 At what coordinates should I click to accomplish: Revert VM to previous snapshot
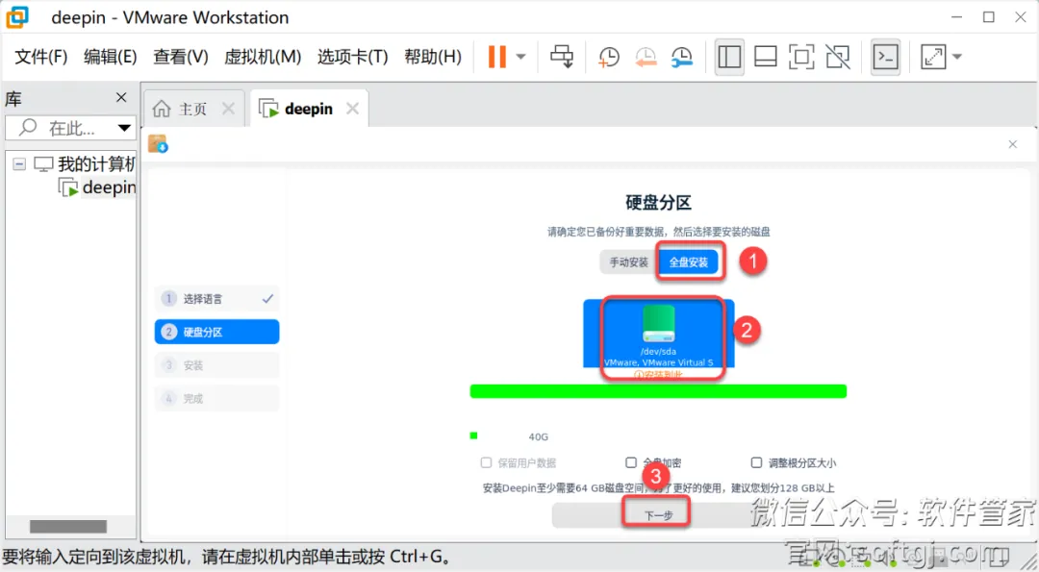tap(645, 57)
